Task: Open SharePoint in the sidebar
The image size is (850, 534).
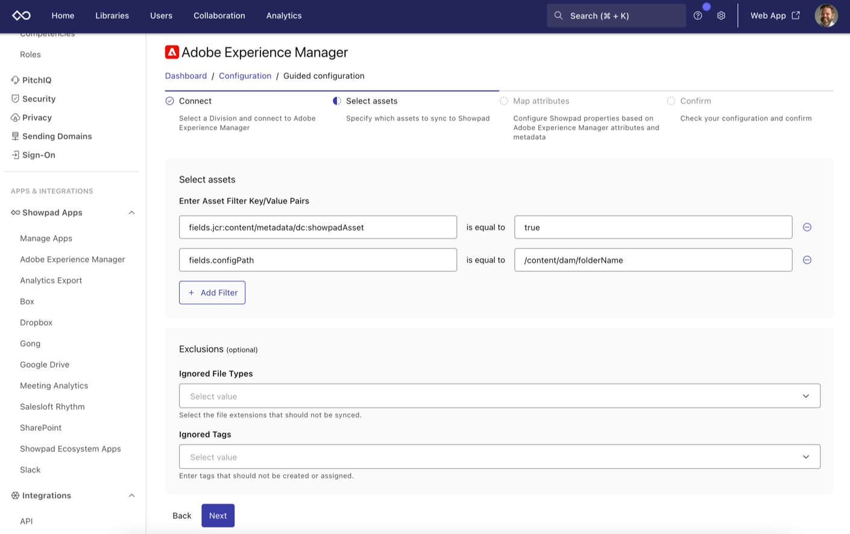Action: pos(40,428)
